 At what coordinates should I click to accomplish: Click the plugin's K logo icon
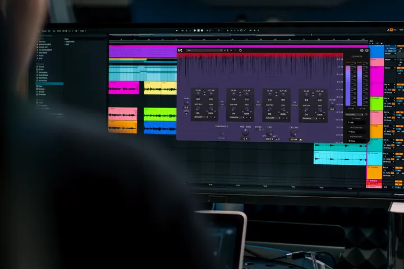pyautogui.click(x=180, y=50)
